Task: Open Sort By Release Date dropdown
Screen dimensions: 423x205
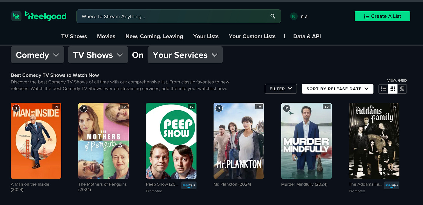Action: click(x=337, y=89)
